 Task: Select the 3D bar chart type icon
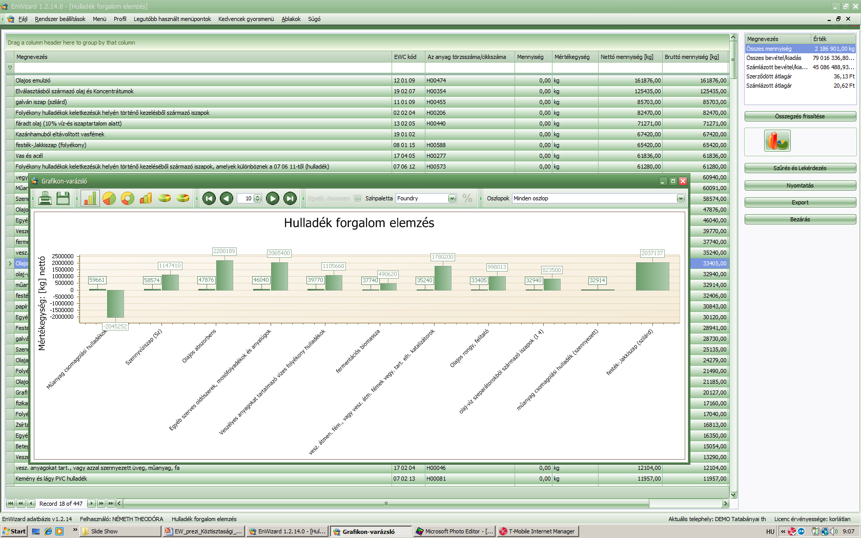(146, 198)
